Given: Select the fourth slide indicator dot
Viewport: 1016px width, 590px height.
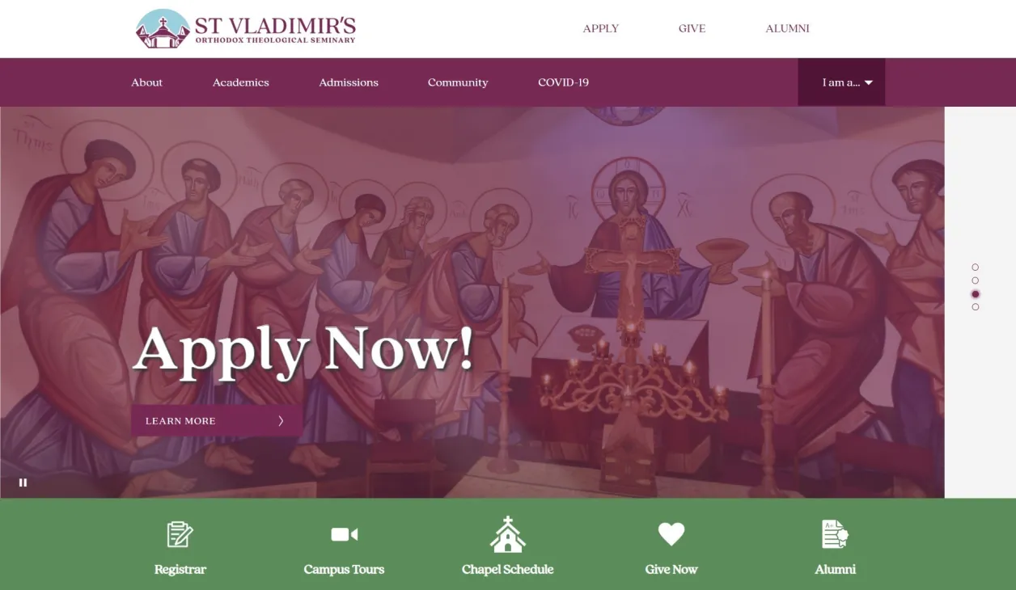Looking at the screenshot, I should [x=975, y=307].
